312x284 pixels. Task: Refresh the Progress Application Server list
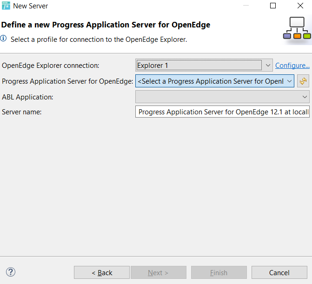click(x=303, y=81)
